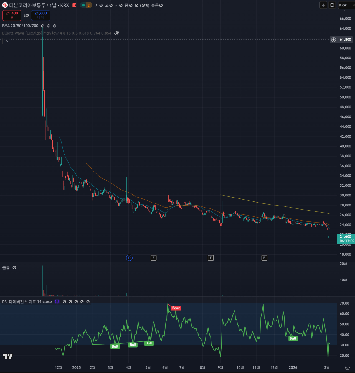Click the red 21,400 셀 button

[x=12, y=15]
